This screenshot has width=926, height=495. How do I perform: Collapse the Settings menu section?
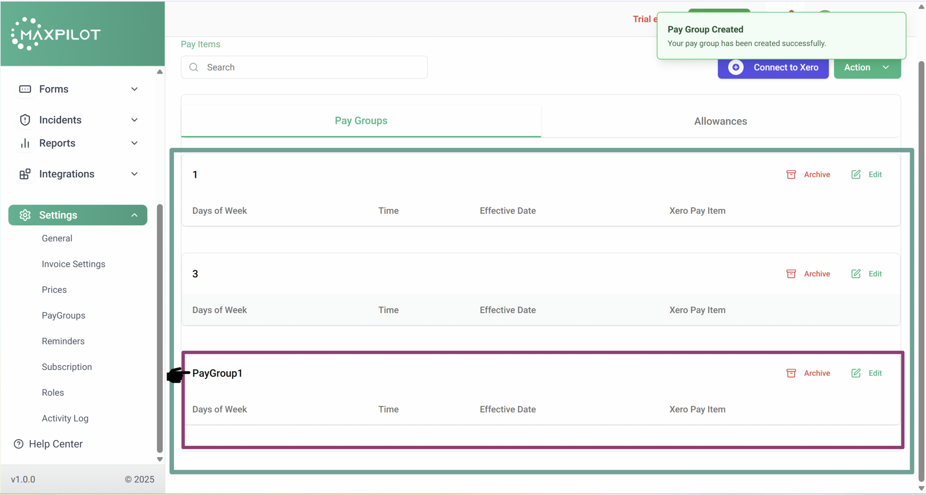tap(134, 215)
